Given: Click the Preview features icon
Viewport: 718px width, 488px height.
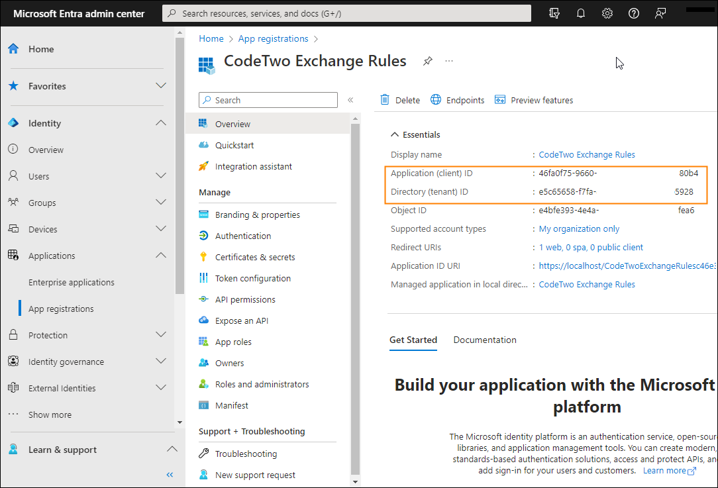Looking at the screenshot, I should pos(500,100).
